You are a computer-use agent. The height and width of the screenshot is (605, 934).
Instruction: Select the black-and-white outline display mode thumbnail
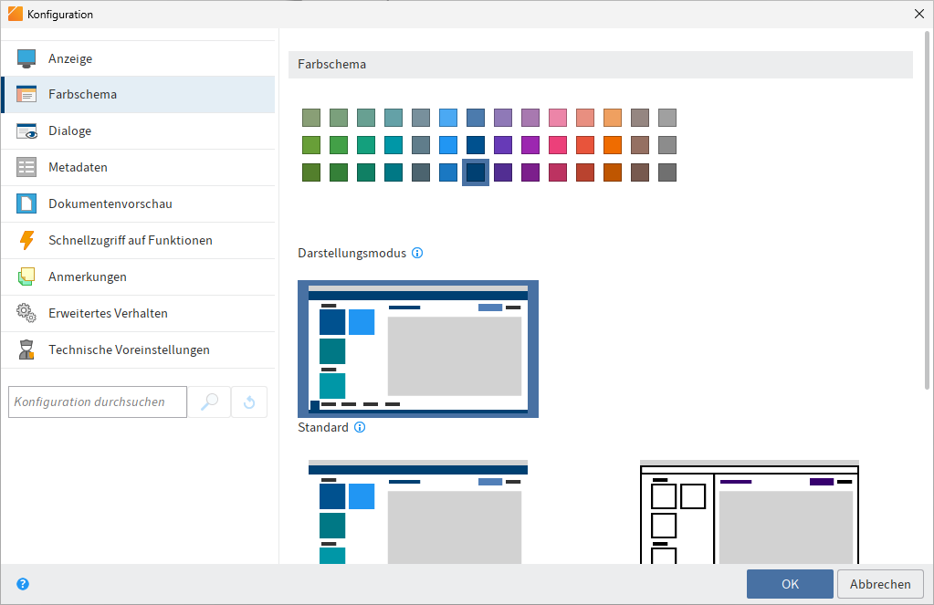pyautogui.click(x=749, y=511)
